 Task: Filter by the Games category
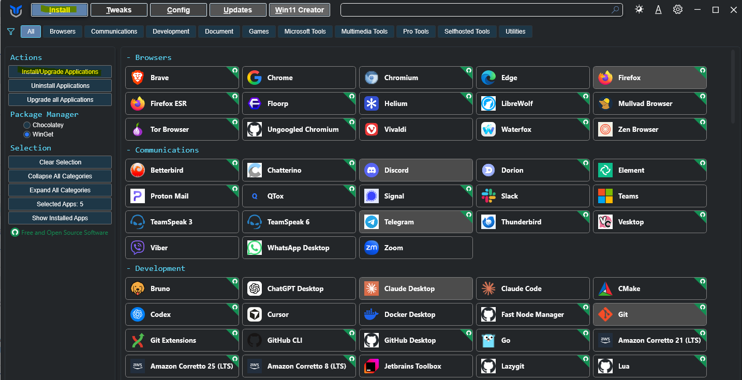click(259, 32)
